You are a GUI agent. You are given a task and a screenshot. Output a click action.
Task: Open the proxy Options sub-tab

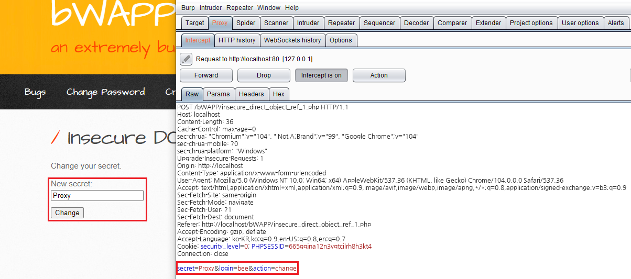(x=341, y=40)
